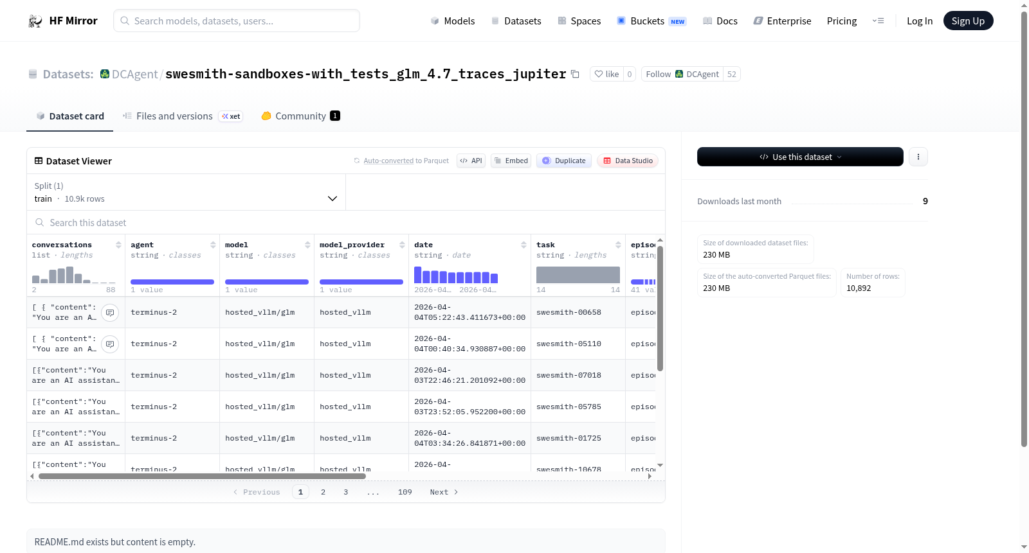This screenshot has height=553, width=1029.
Task: Click the Number of rows value 10,892
Action: tap(859, 288)
